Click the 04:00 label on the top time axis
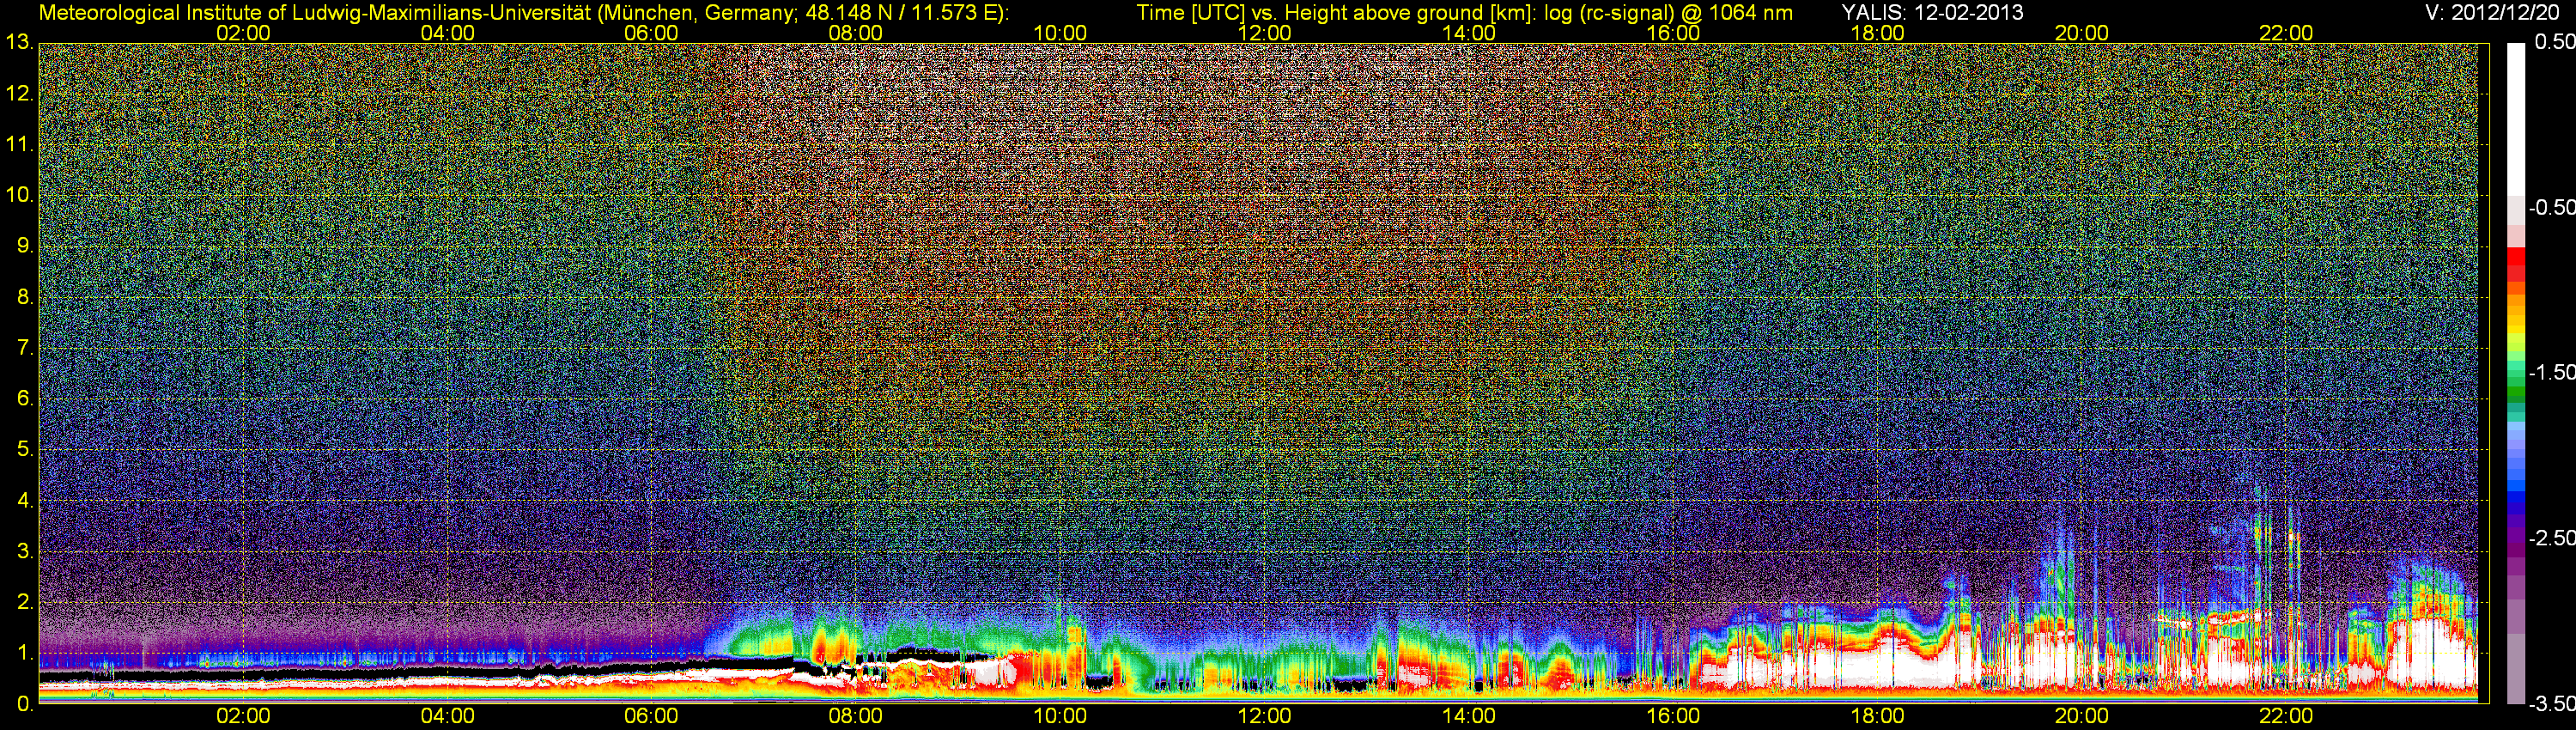The height and width of the screenshot is (730, 2576). (447, 33)
